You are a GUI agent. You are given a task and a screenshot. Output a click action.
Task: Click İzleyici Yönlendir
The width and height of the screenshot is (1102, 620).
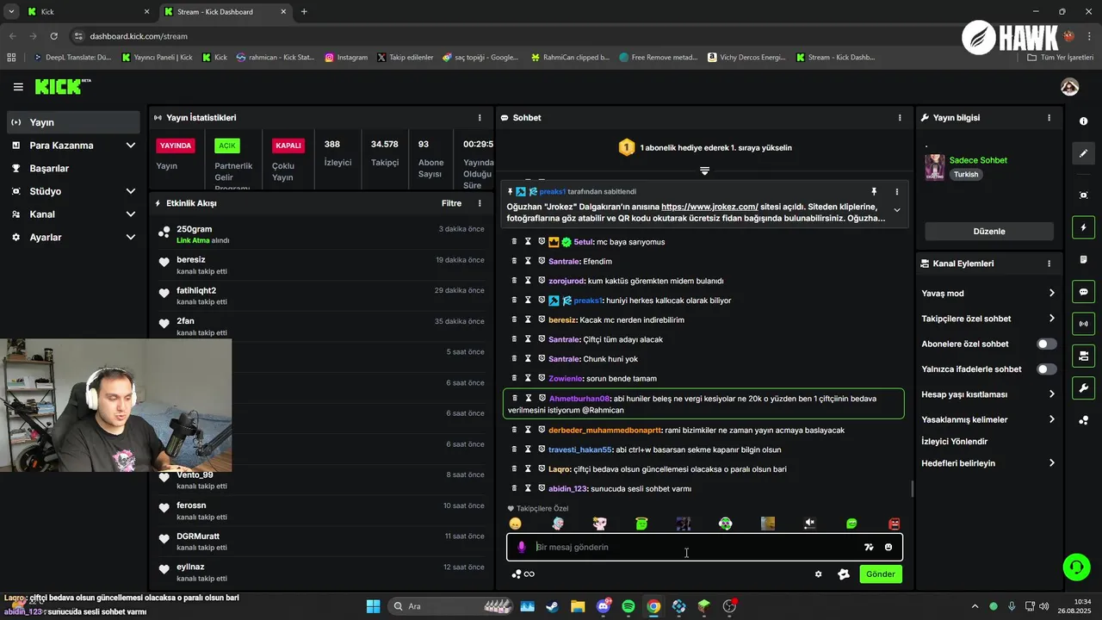[x=954, y=442]
